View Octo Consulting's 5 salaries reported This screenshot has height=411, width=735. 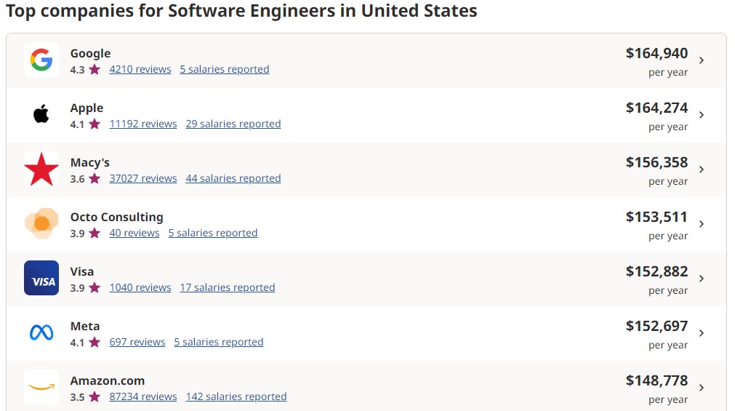coord(213,233)
